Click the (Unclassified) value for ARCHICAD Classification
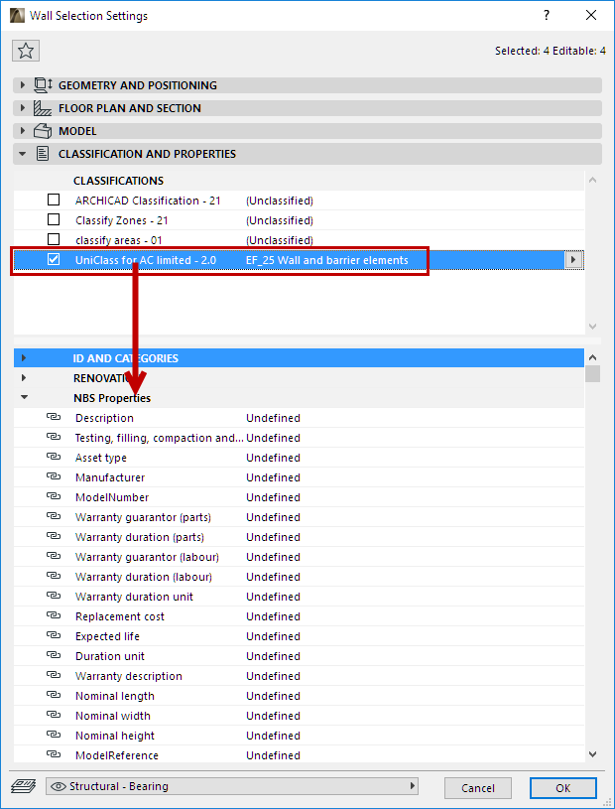 point(280,201)
